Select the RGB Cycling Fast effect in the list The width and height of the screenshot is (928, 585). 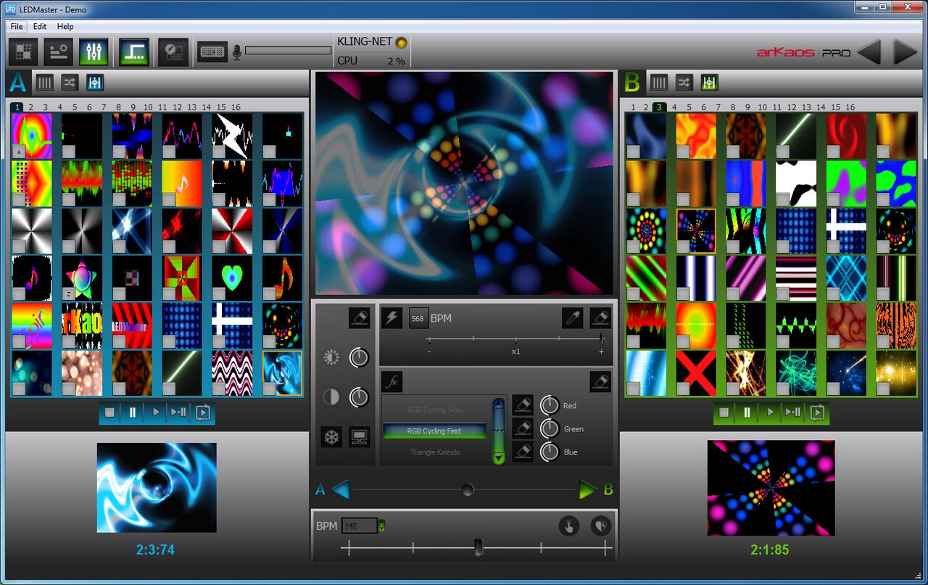point(434,431)
